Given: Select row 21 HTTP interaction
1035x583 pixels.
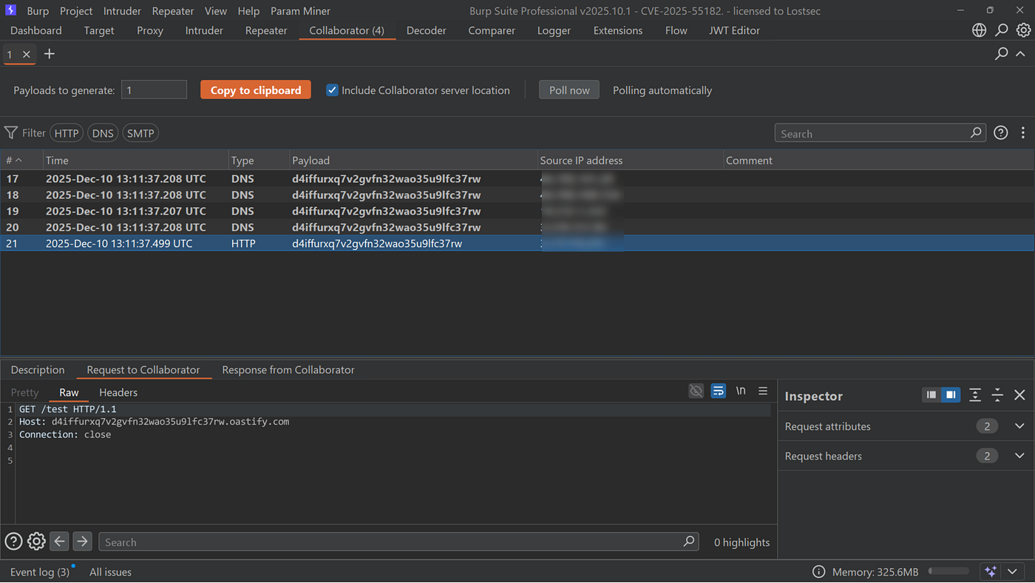Looking at the screenshot, I should coord(517,243).
